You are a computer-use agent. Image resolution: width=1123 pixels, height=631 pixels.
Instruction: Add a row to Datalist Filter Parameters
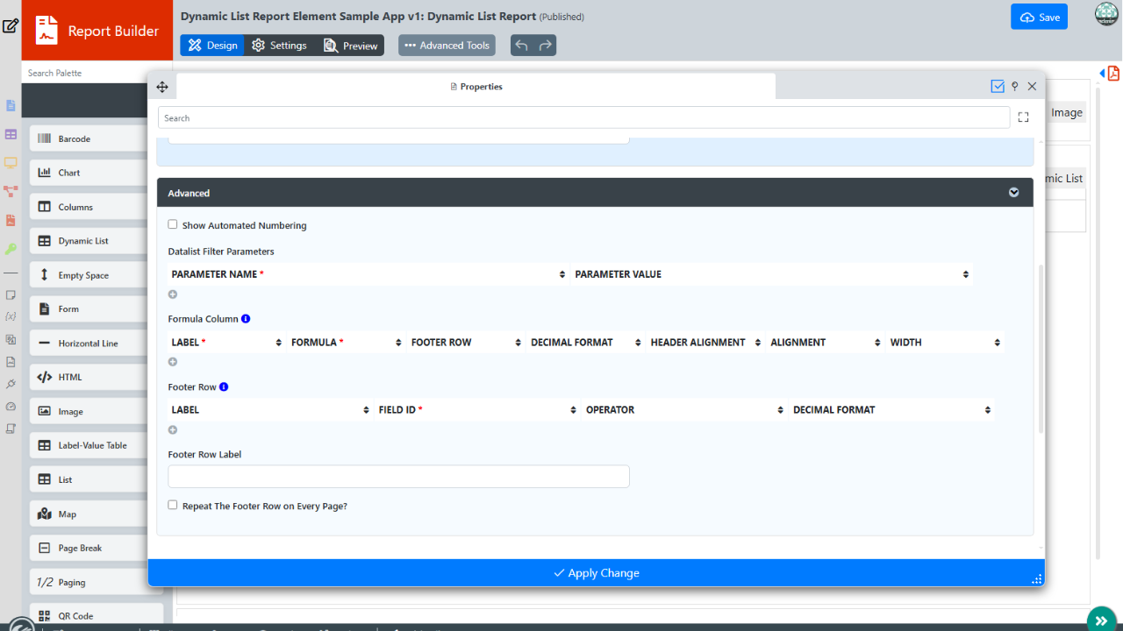[173, 294]
